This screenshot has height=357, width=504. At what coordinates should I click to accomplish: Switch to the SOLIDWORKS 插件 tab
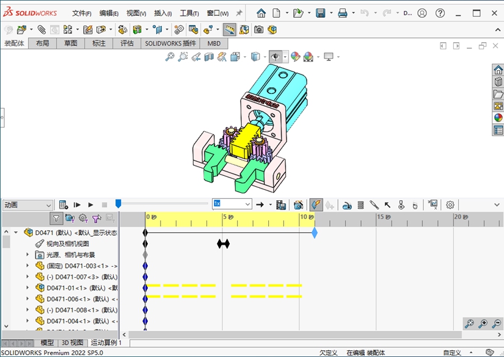[x=170, y=43]
